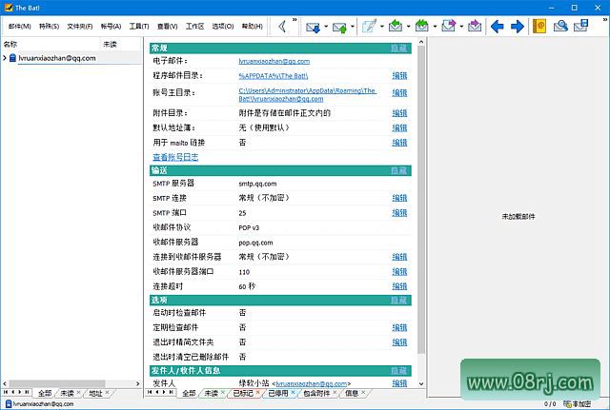
Task: Open the dropdown next to the reply icon
Action: point(409,27)
